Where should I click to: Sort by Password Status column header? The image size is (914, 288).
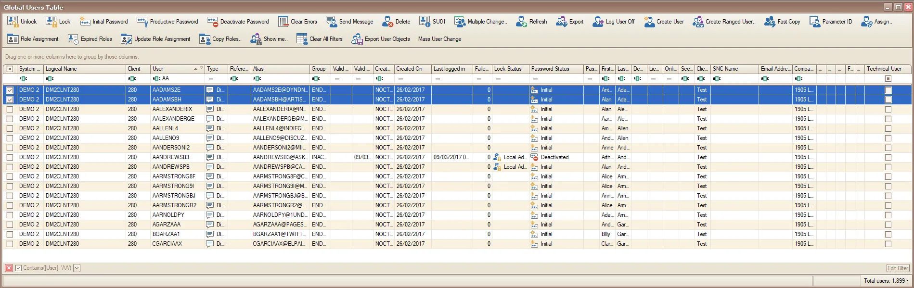point(556,69)
